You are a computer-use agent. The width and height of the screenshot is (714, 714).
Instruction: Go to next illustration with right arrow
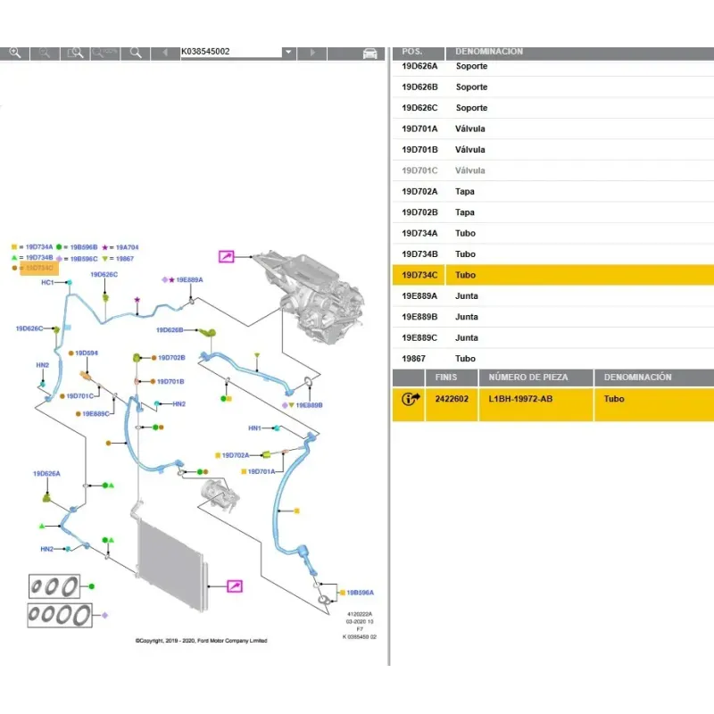(x=311, y=52)
